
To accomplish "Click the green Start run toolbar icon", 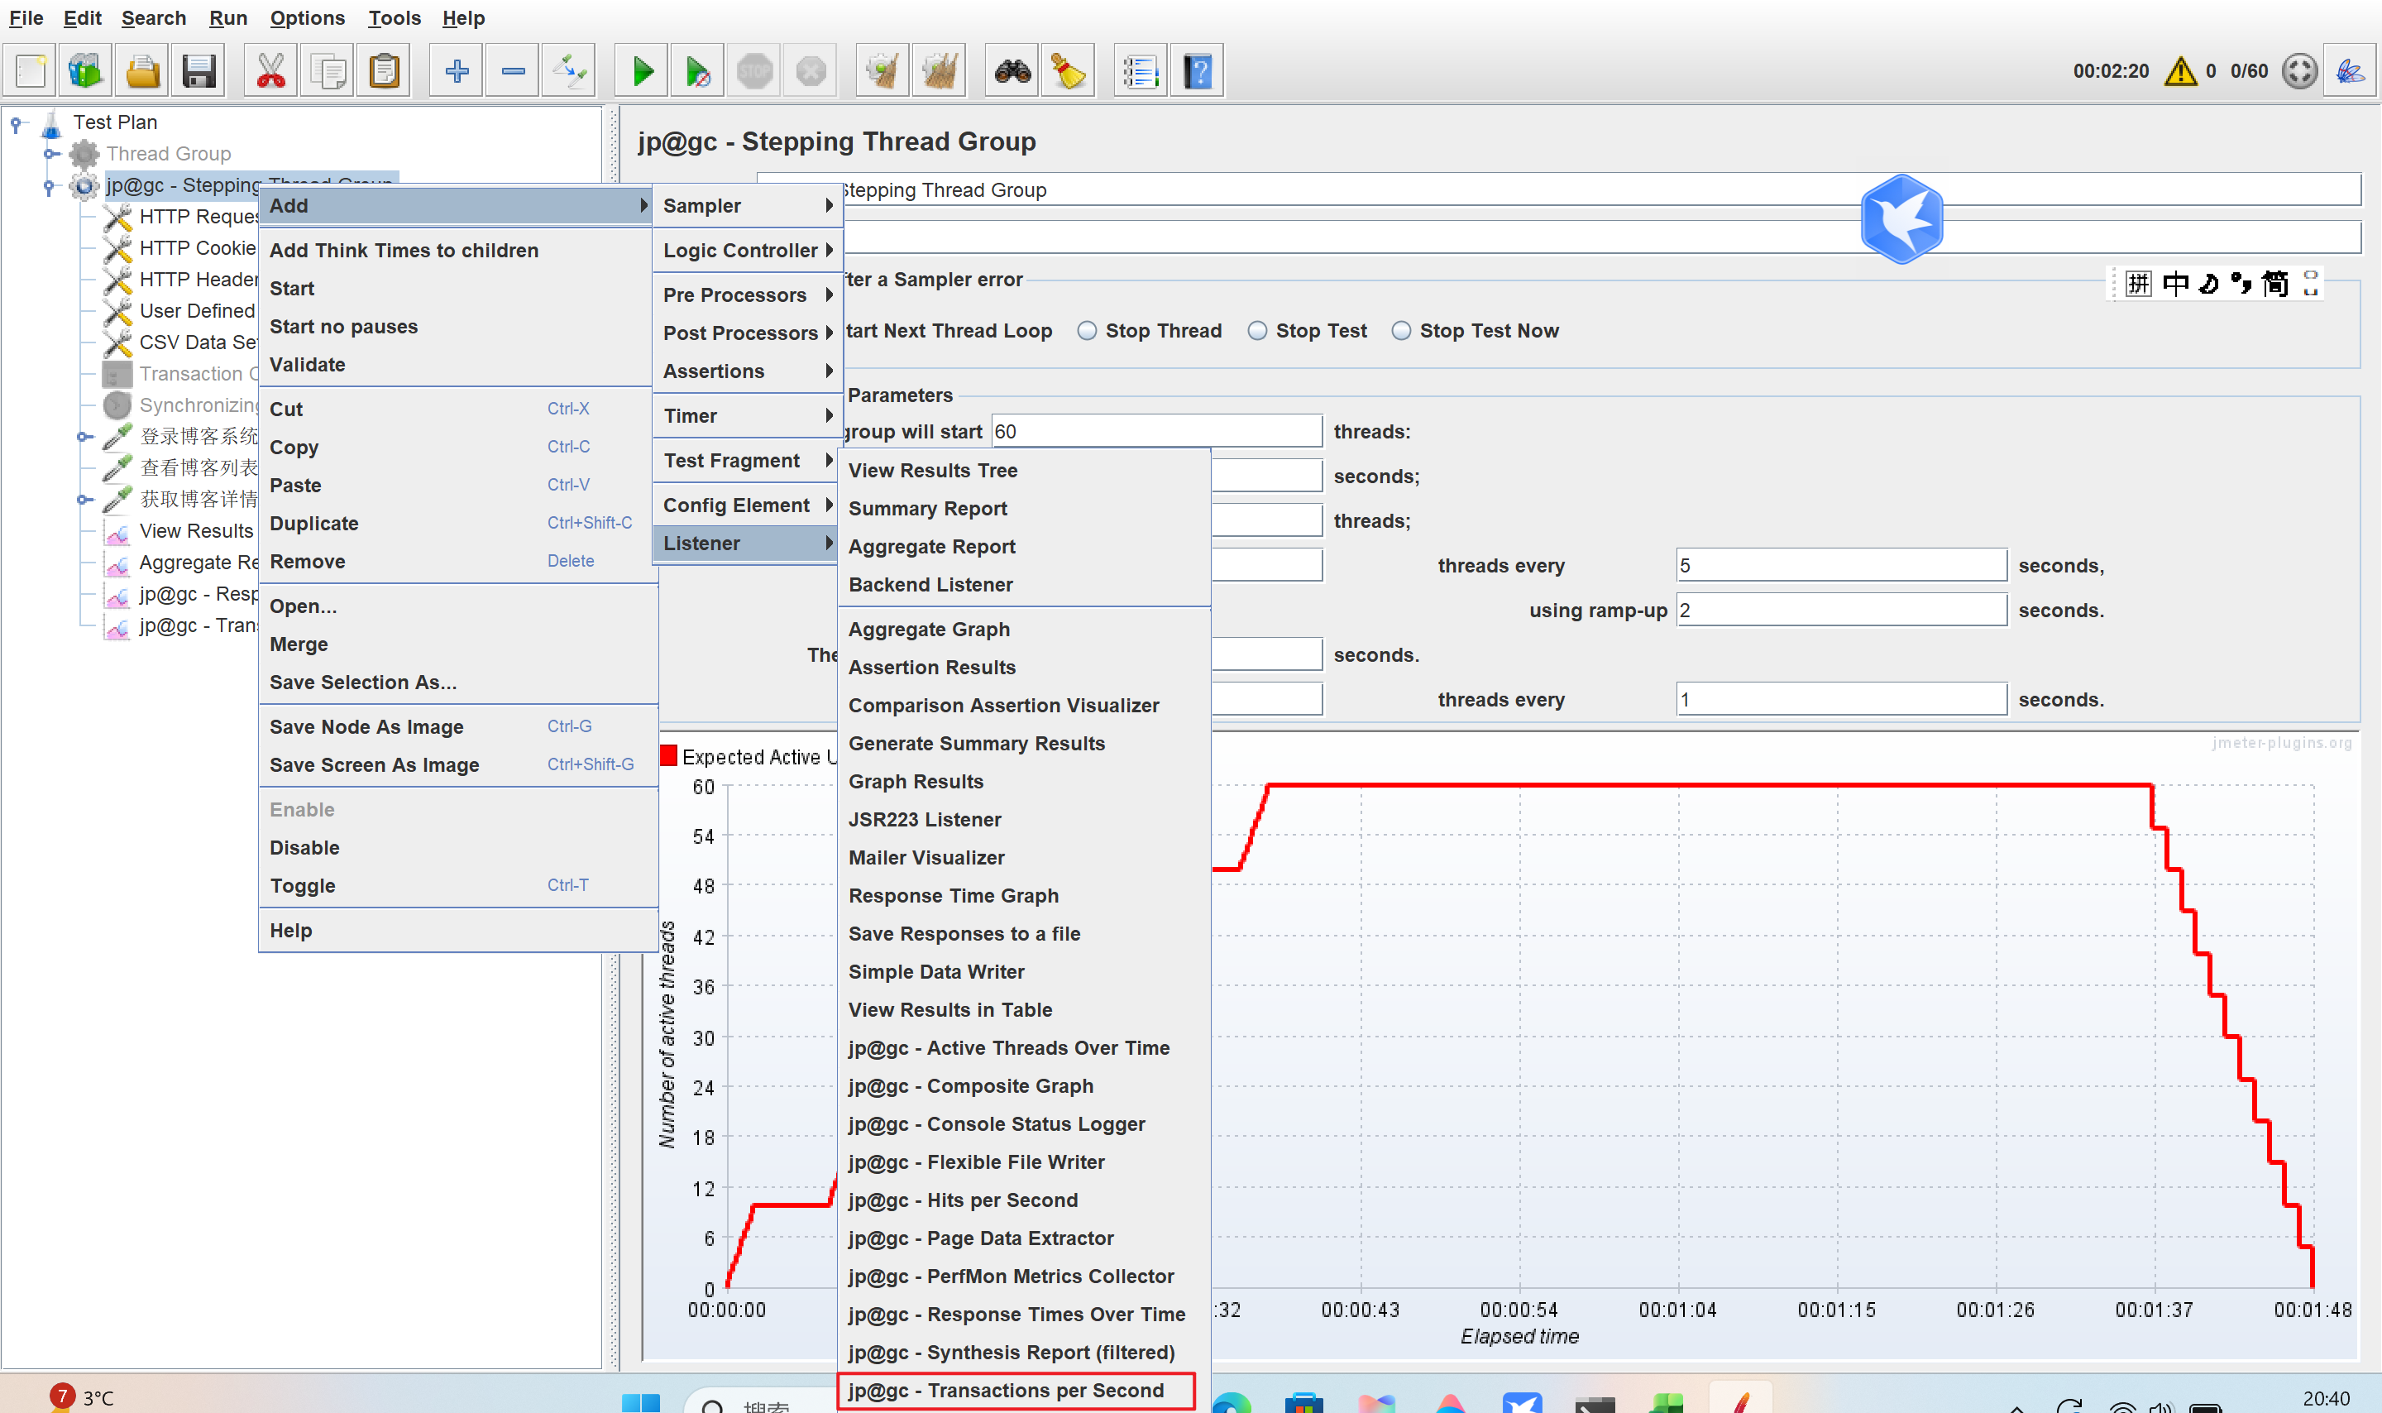I will (x=643, y=71).
